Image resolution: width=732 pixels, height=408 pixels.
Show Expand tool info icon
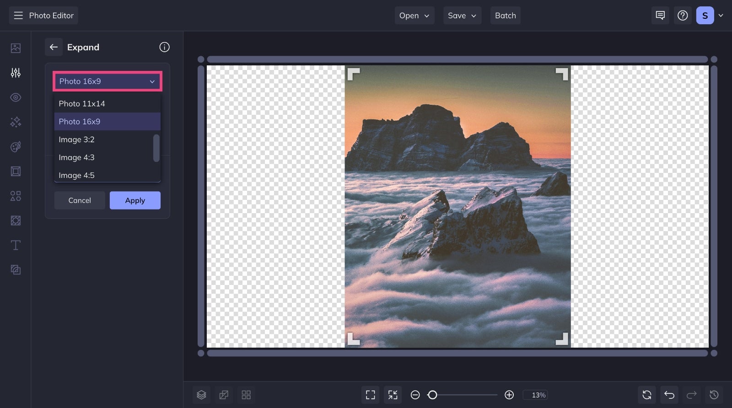click(x=164, y=47)
